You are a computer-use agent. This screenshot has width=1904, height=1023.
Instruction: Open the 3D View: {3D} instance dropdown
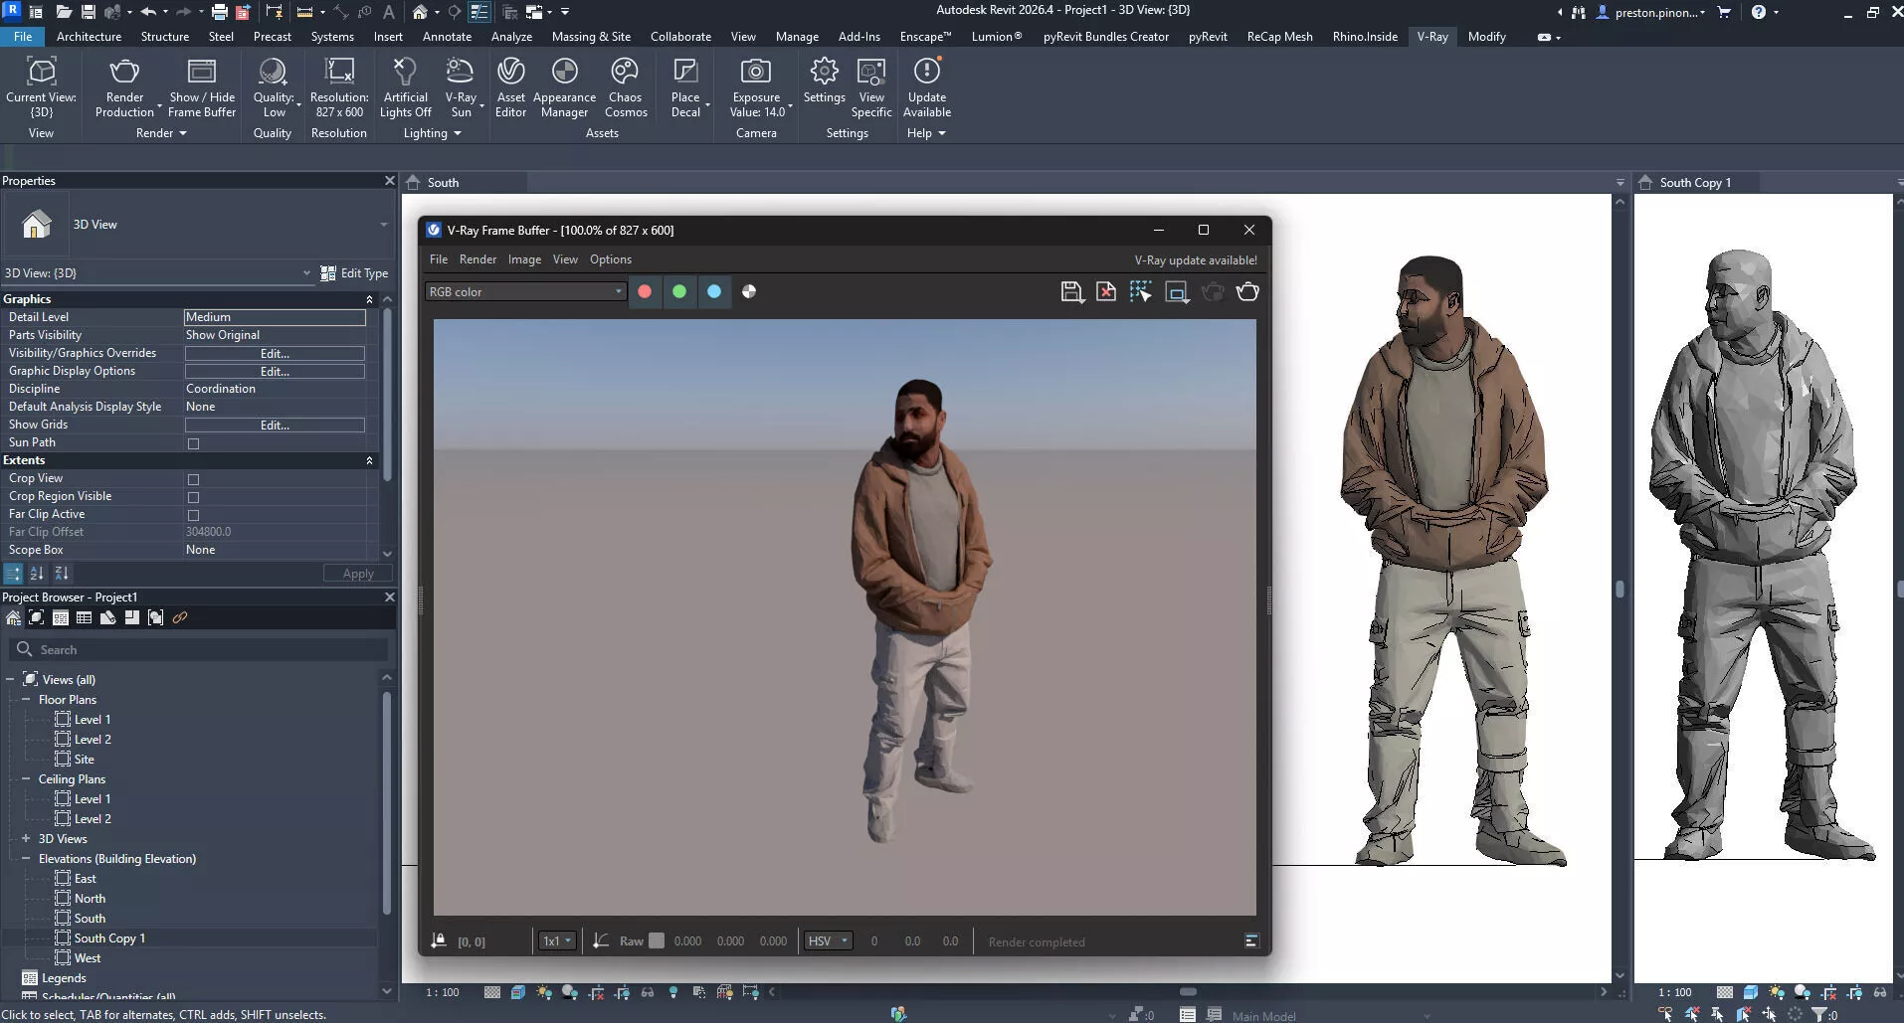click(157, 272)
